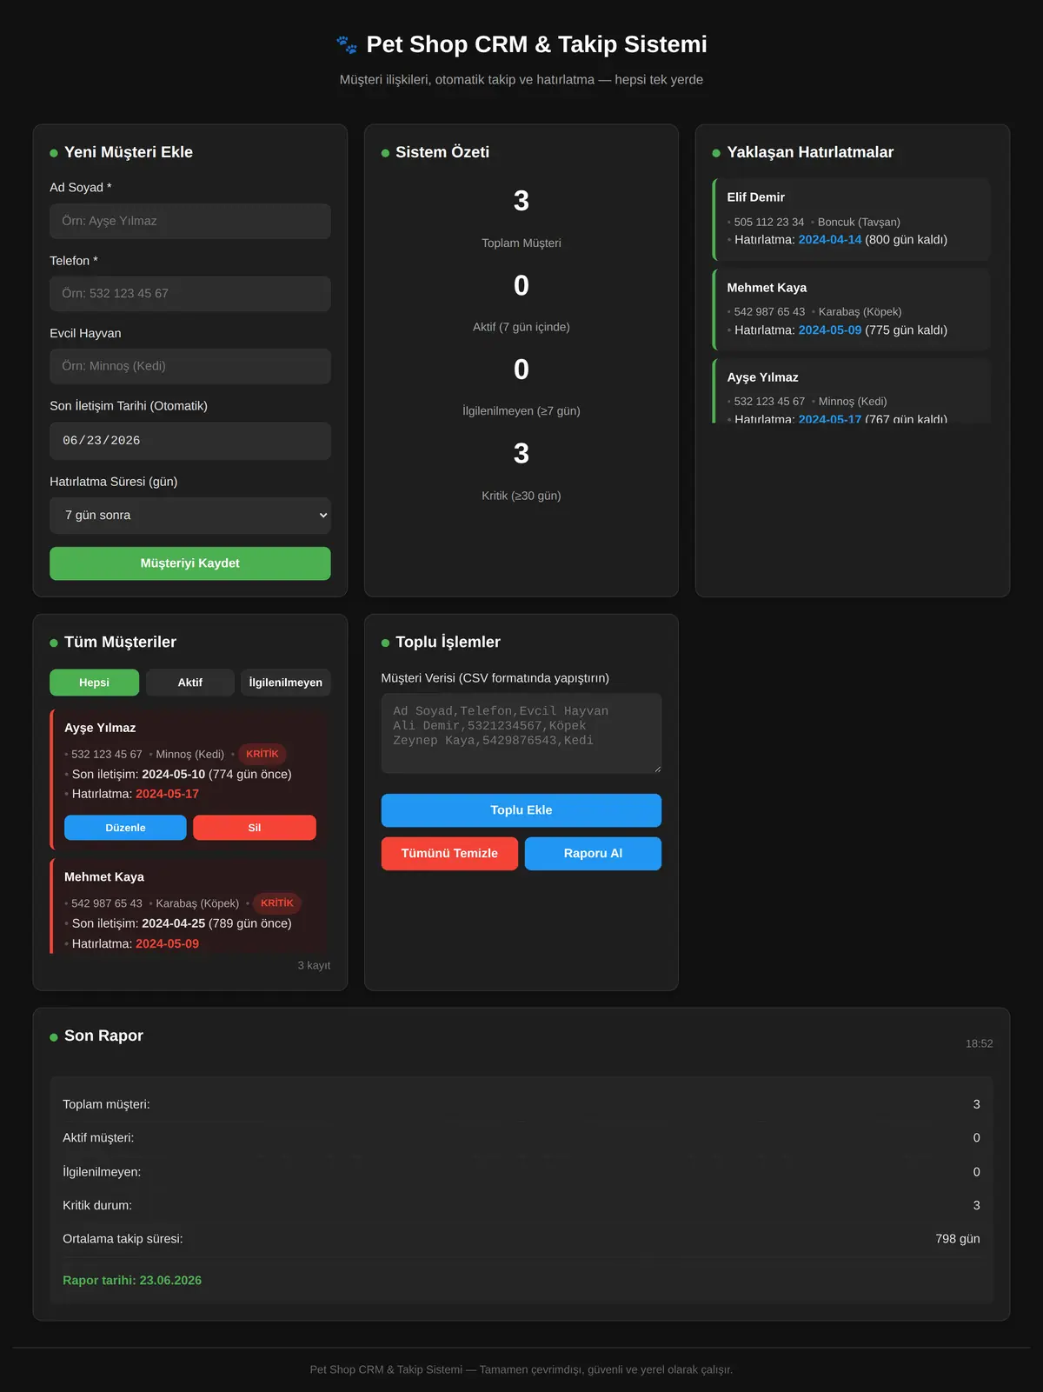
Task: Focus the Telefon input field
Action: click(x=190, y=294)
